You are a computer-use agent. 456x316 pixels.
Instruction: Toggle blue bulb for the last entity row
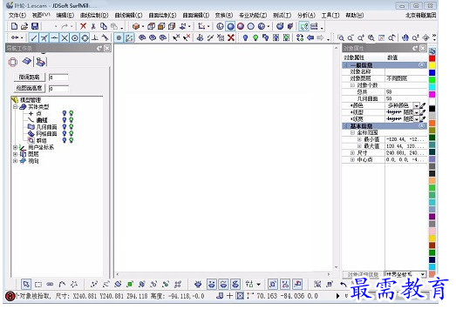pyautogui.click(x=65, y=140)
